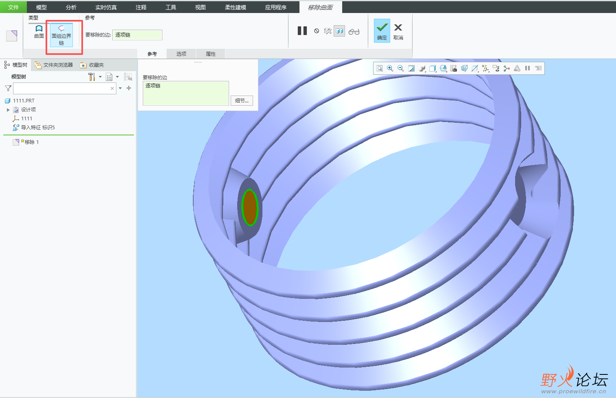Screen dimensions: 616x398
Task: Click the 要移除的边 collector in the ribbon
Action: pyautogui.click(x=137, y=35)
